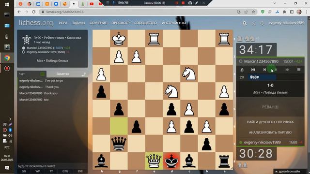Pause the screen recording
Screen dimensions: 310x174
tap(176, 3)
